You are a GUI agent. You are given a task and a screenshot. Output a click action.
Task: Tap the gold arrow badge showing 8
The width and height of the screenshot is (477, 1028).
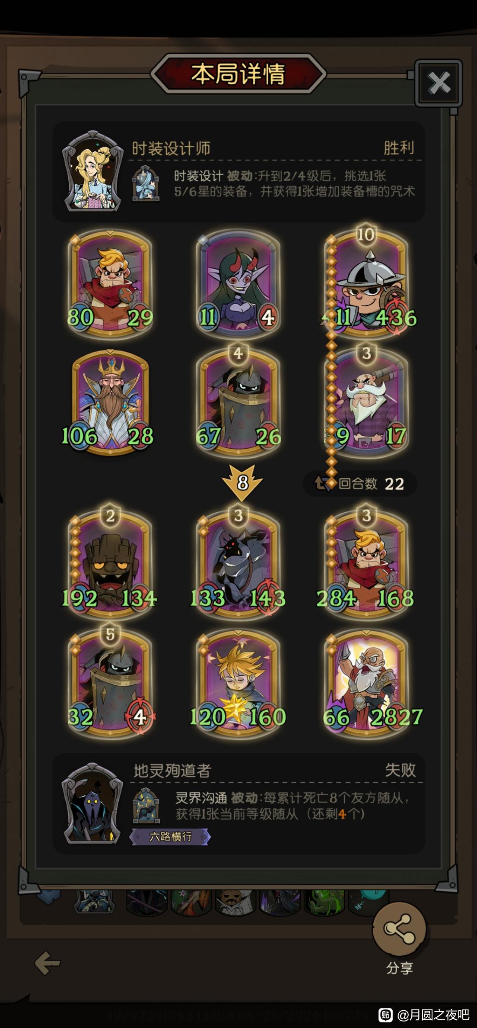tap(242, 482)
